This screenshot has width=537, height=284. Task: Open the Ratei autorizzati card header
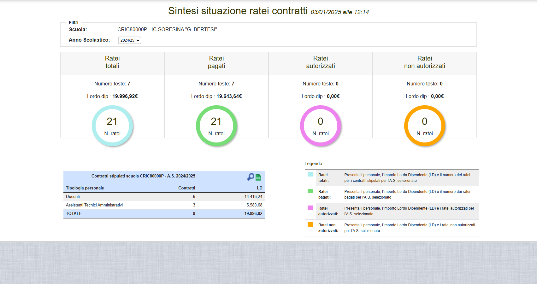tap(321, 62)
